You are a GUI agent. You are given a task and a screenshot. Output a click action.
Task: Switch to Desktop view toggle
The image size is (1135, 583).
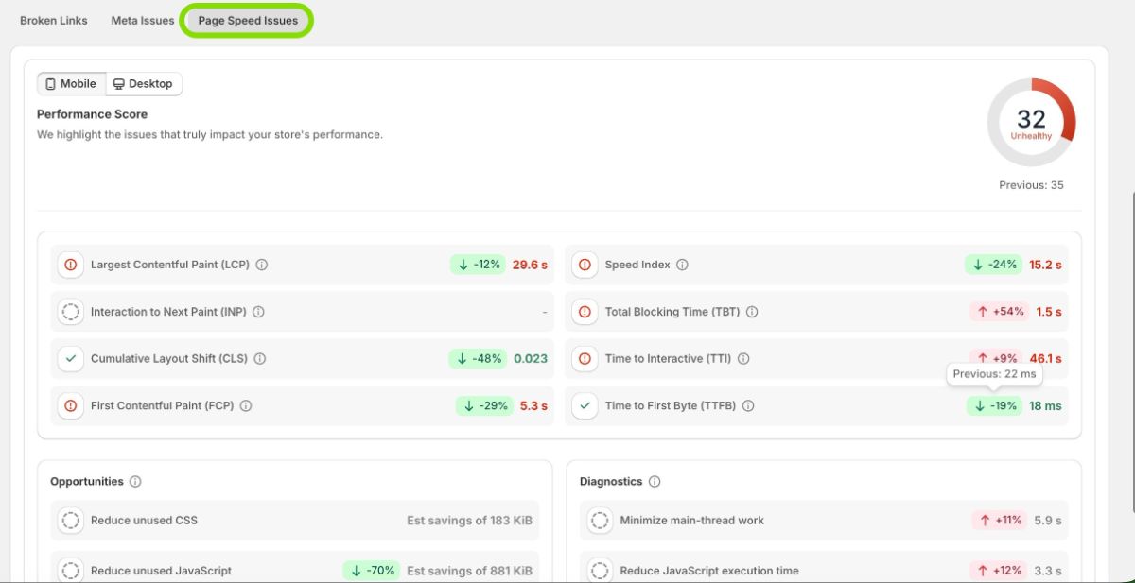coord(144,84)
